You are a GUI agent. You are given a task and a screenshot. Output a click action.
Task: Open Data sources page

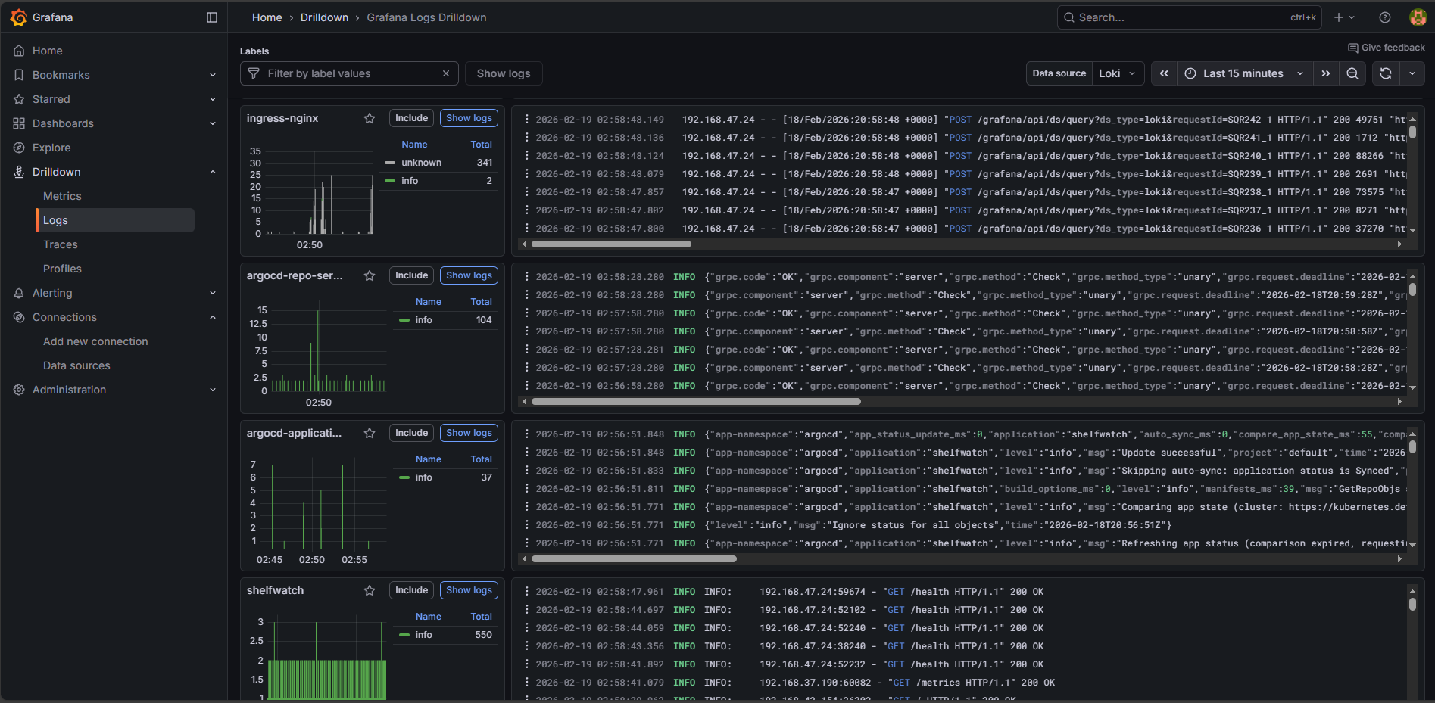point(76,365)
